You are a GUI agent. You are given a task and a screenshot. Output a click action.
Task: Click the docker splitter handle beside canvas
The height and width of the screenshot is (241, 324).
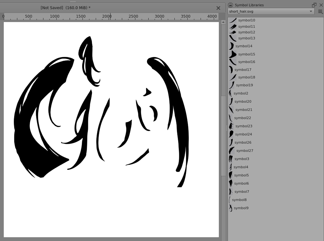pyautogui.click(x=226, y=128)
